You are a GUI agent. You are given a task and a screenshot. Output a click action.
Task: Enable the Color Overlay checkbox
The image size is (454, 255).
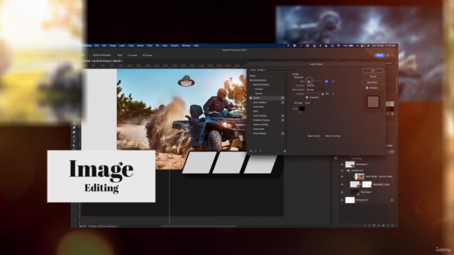pyautogui.click(x=251, y=115)
